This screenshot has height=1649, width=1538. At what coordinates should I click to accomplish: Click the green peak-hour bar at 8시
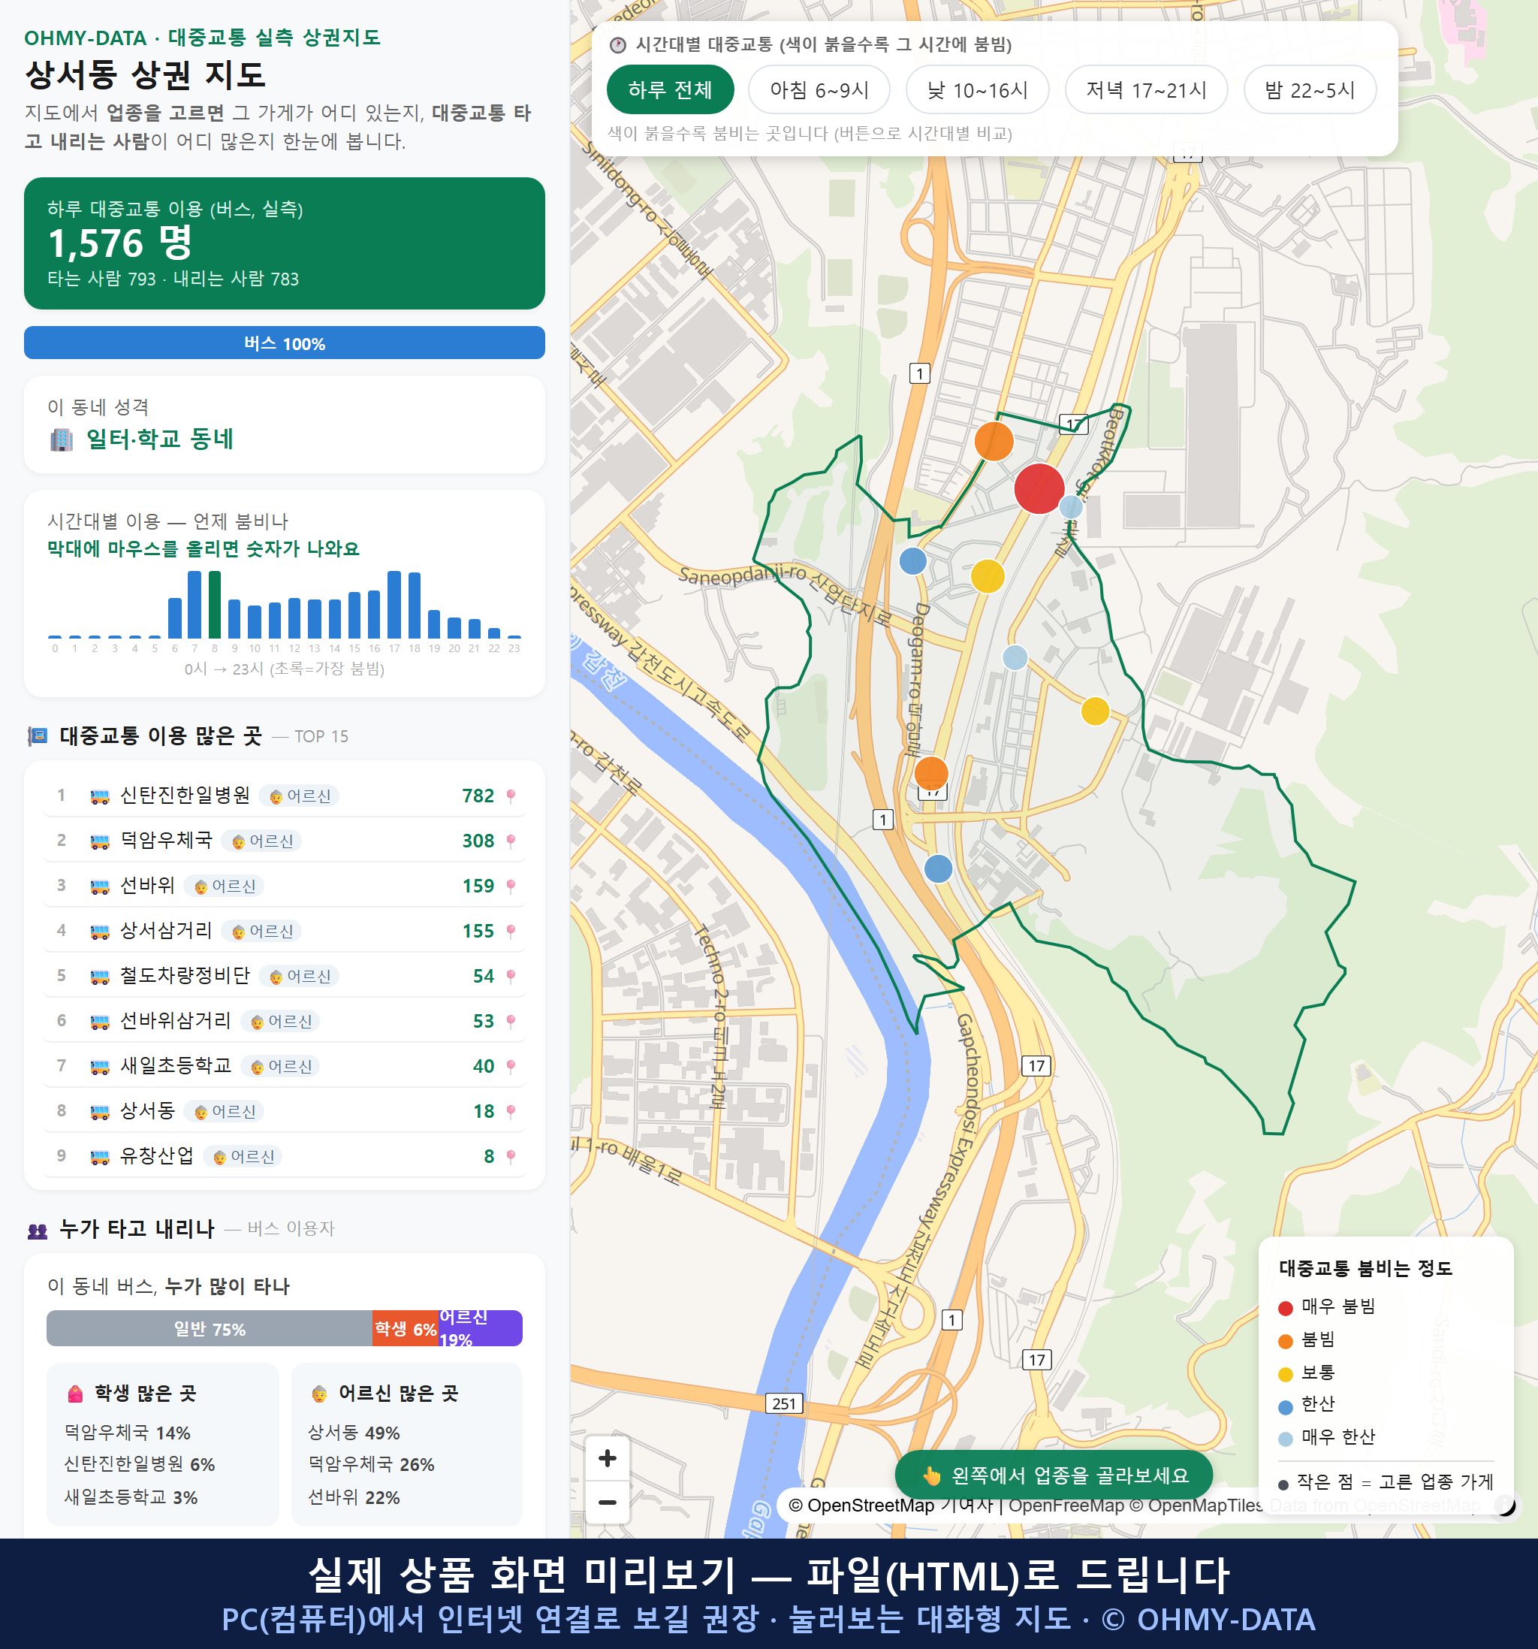click(x=215, y=605)
